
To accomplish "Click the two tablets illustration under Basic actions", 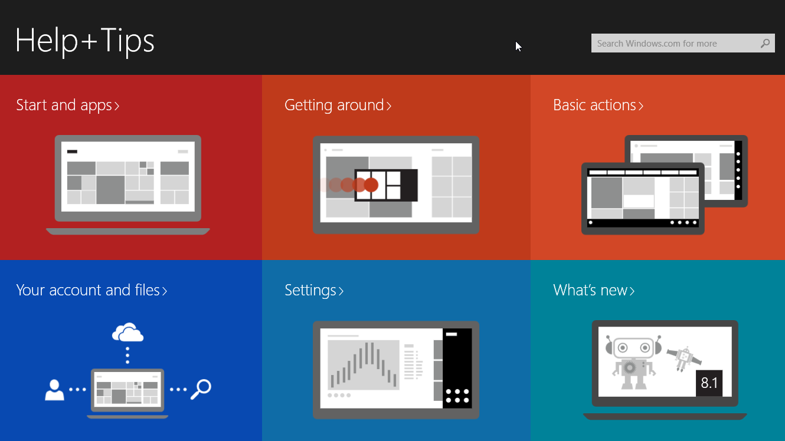I will pos(664,185).
